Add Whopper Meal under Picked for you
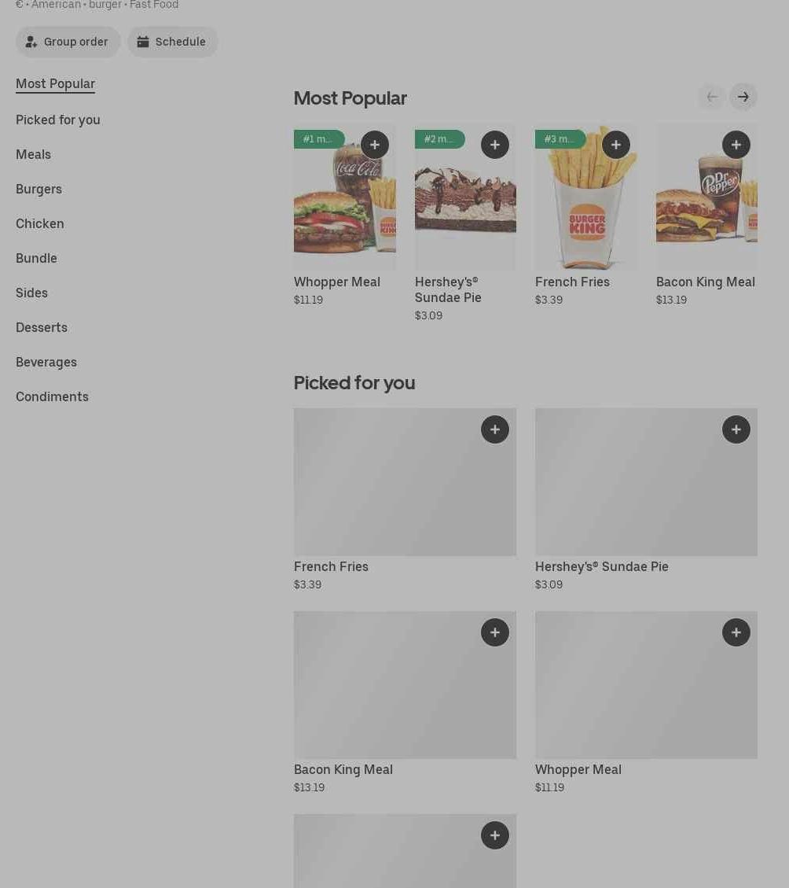This screenshot has height=888, width=789. pyautogui.click(x=736, y=632)
